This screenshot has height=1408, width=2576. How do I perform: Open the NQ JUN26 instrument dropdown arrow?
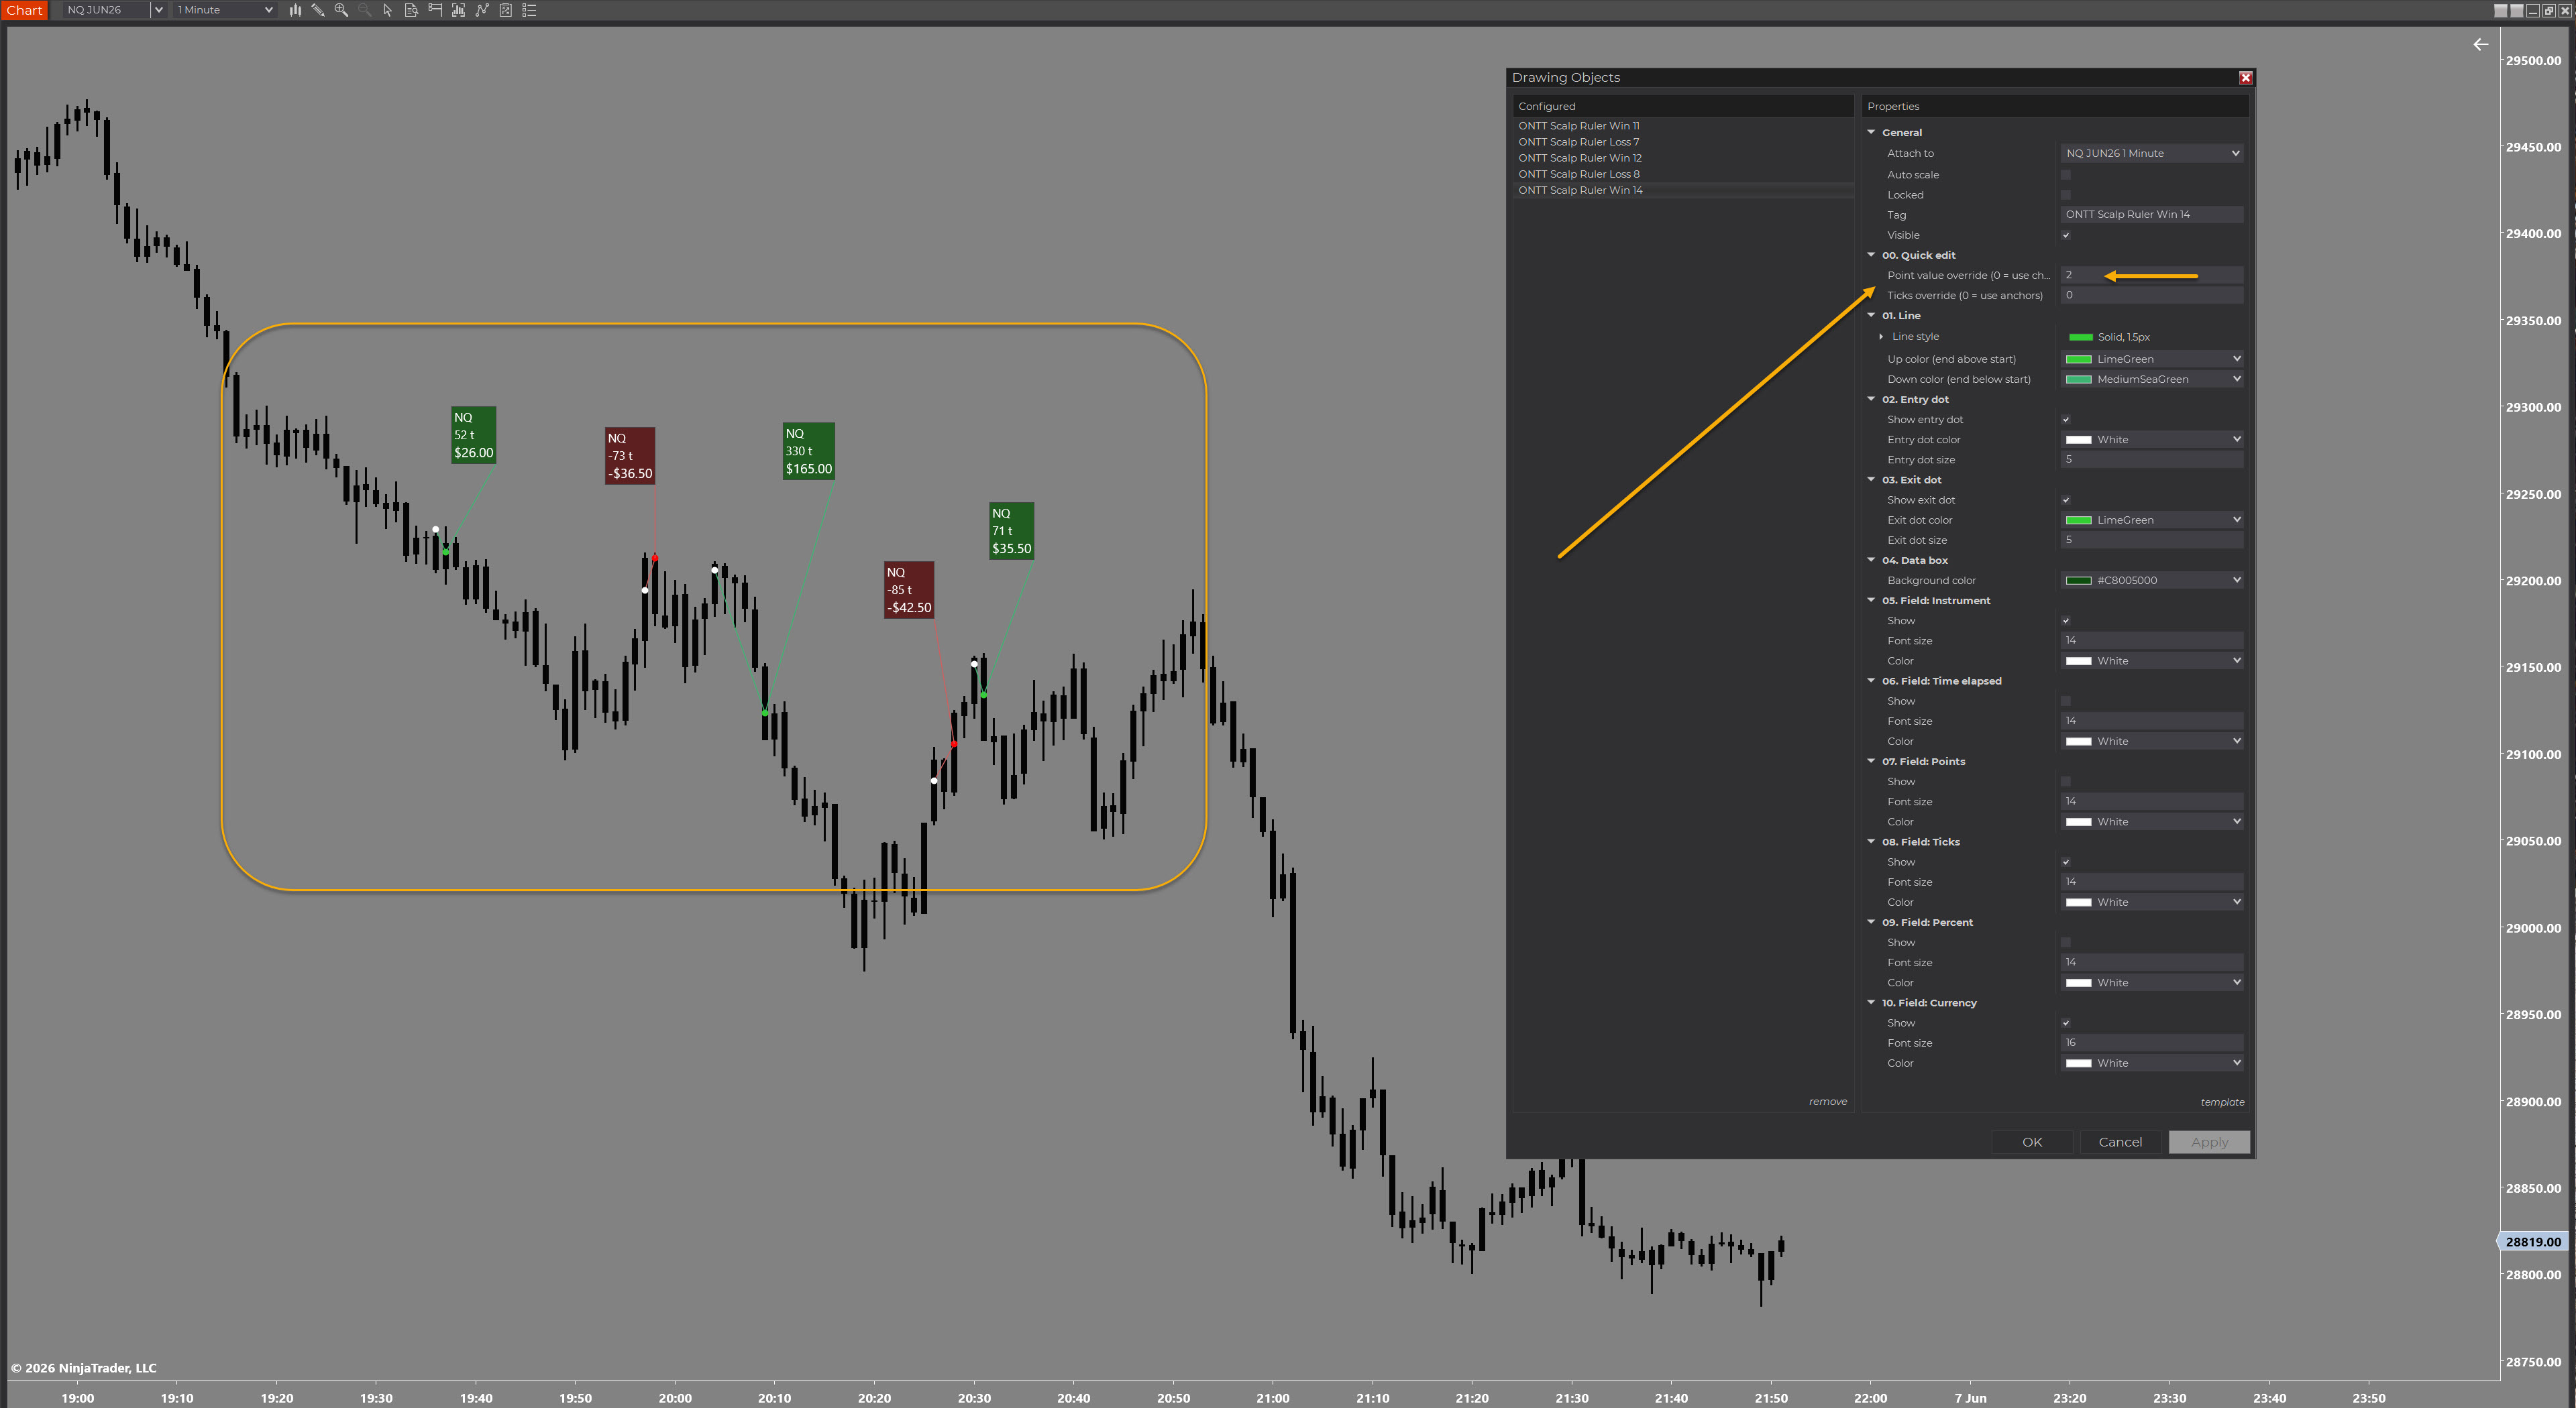tap(158, 10)
